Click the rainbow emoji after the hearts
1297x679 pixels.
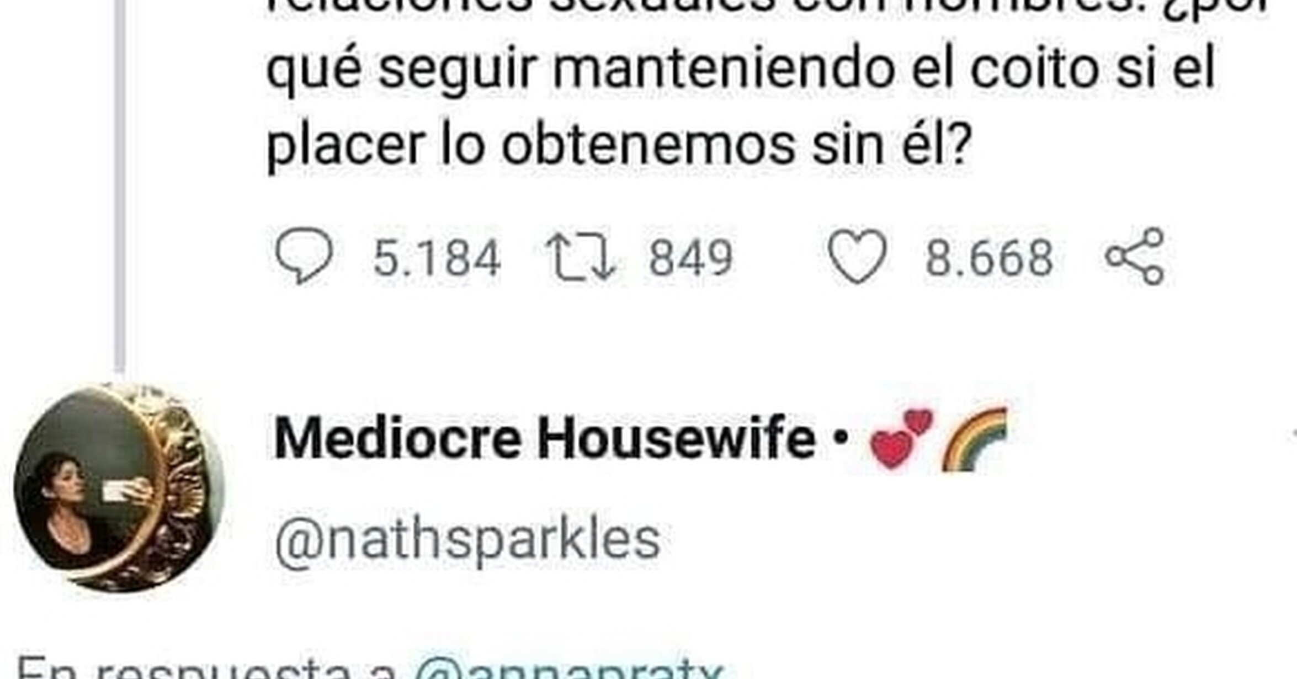tap(975, 439)
